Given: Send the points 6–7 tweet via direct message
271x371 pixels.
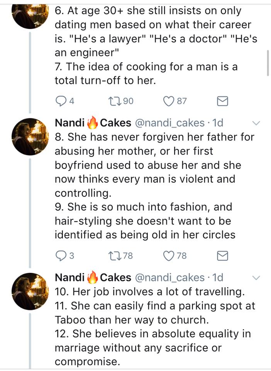Looking at the screenshot, I should [222, 101].
